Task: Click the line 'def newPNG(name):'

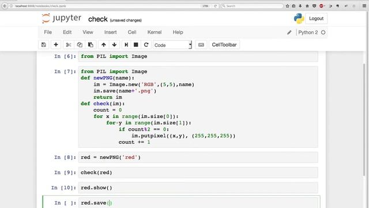Action: 107,78
